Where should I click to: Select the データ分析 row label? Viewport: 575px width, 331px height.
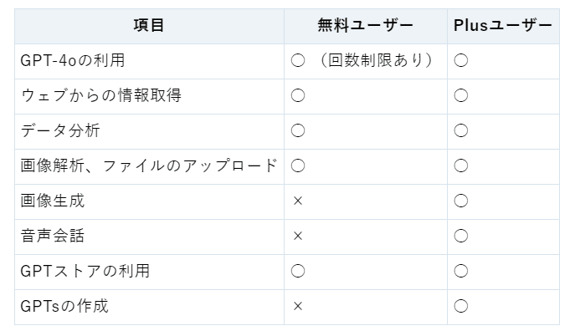pyautogui.click(x=60, y=130)
